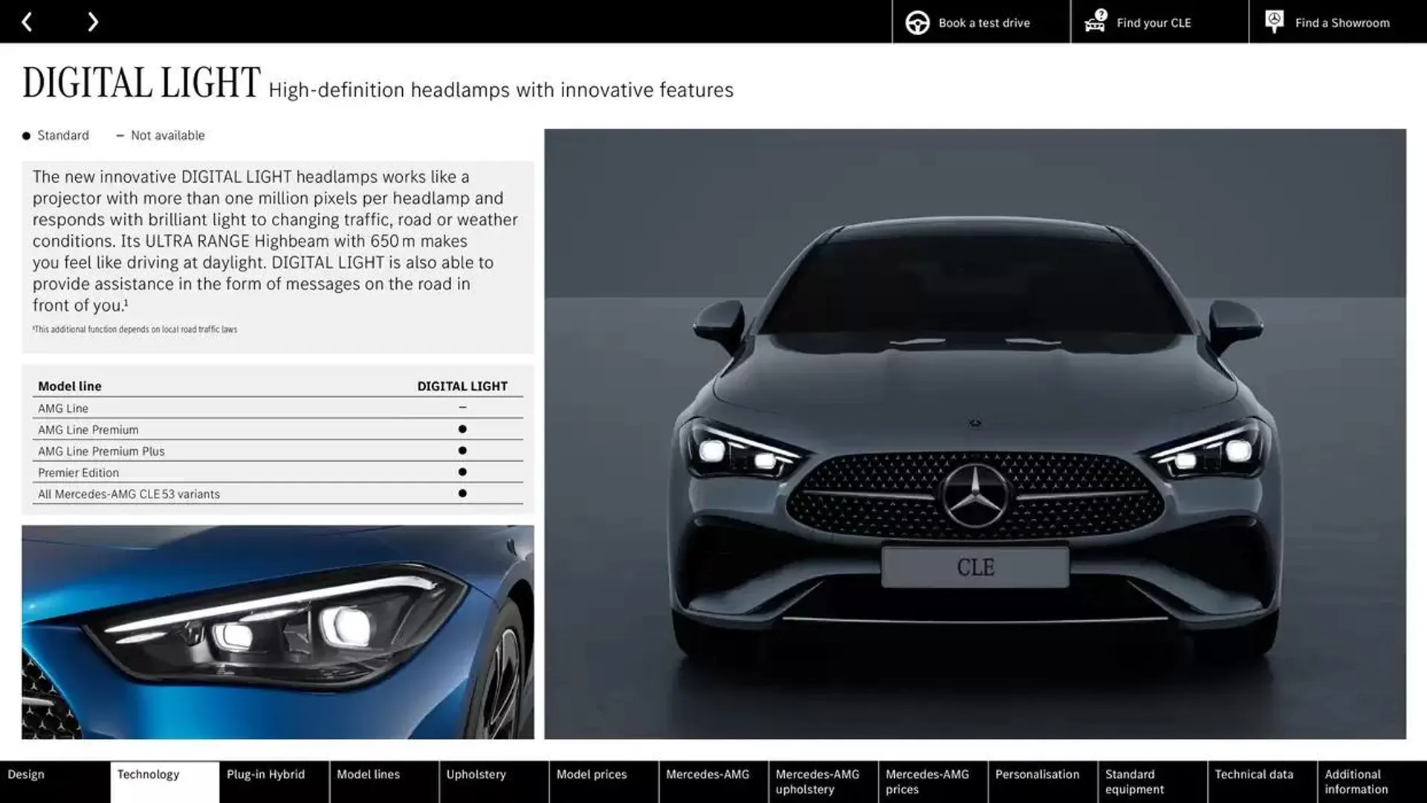
Task: Toggle Standard availability for AMG Line Premium Plus
Action: [x=462, y=450]
